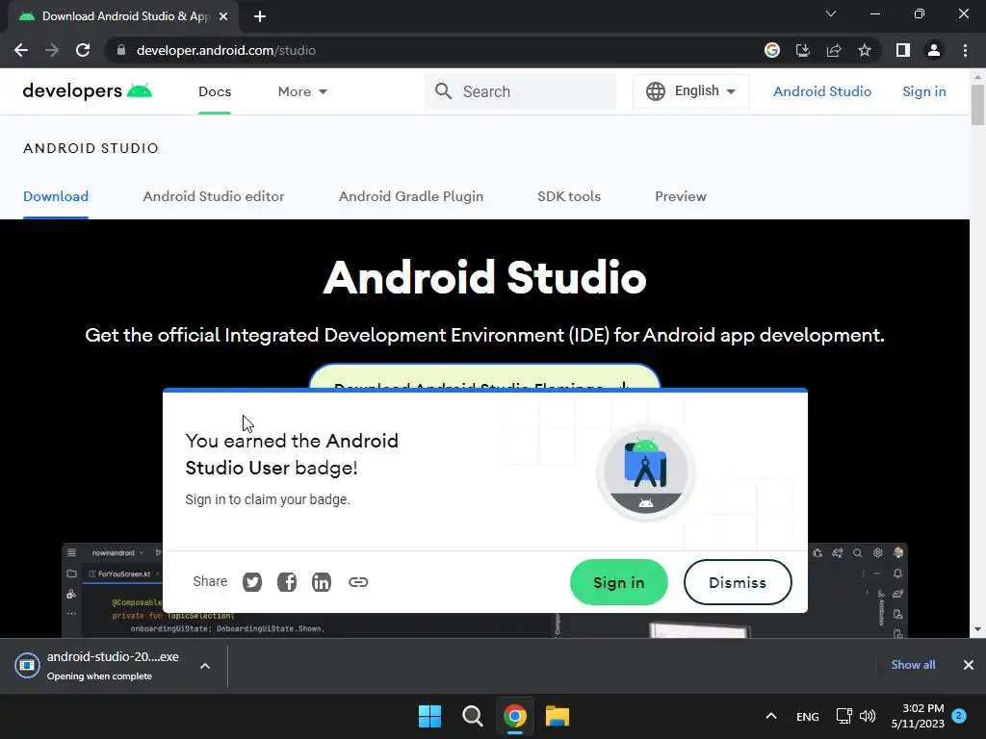Open the notification count badge
Screen dimensions: 986x739
959,716
